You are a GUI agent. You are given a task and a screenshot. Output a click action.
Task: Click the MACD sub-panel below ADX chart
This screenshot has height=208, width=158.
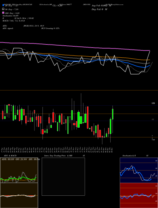point(19,195)
